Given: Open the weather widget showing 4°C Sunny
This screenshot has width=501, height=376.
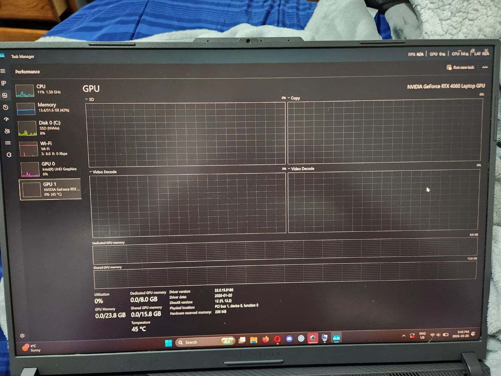Looking at the screenshot, I should 31,348.
